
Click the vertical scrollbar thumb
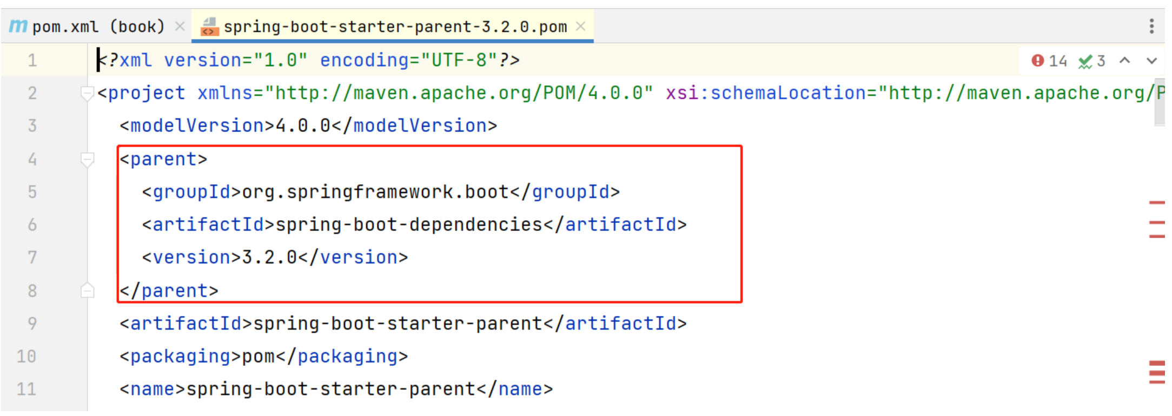tap(1160, 103)
